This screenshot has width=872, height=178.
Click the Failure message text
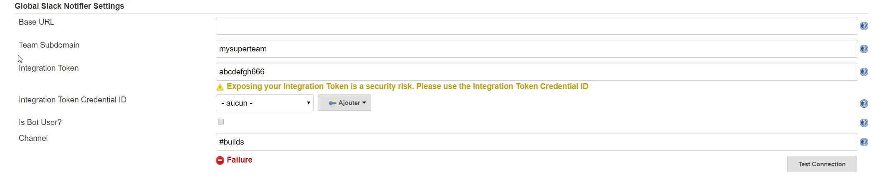240,160
